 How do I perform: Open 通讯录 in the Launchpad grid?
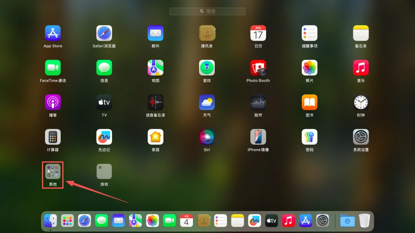[x=207, y=33]
